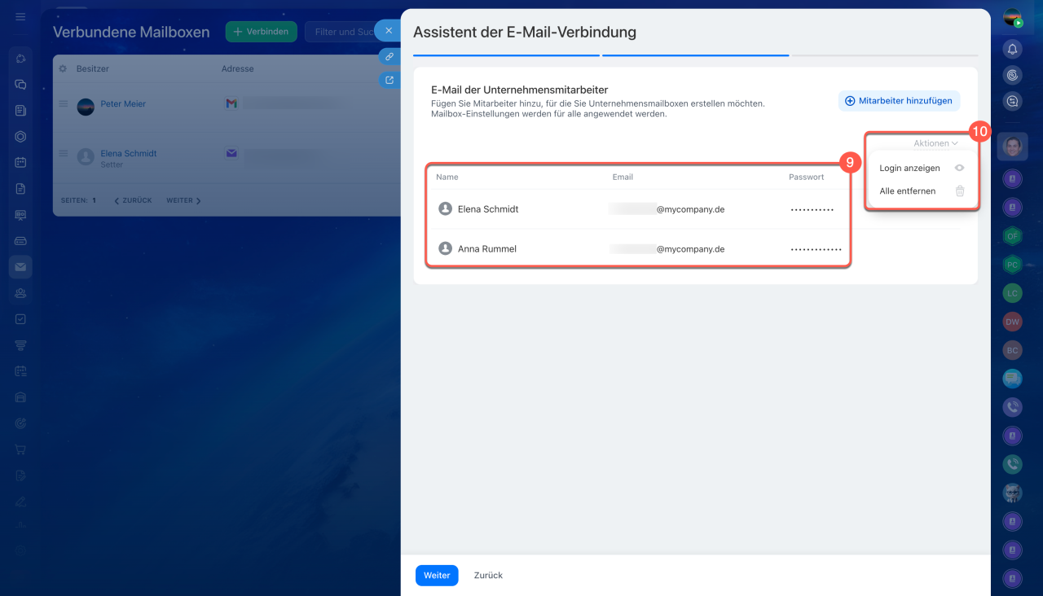This screenshot has height=596, width=1043.
Task: Click the notifications bell icon
Action: [1012, 49]
